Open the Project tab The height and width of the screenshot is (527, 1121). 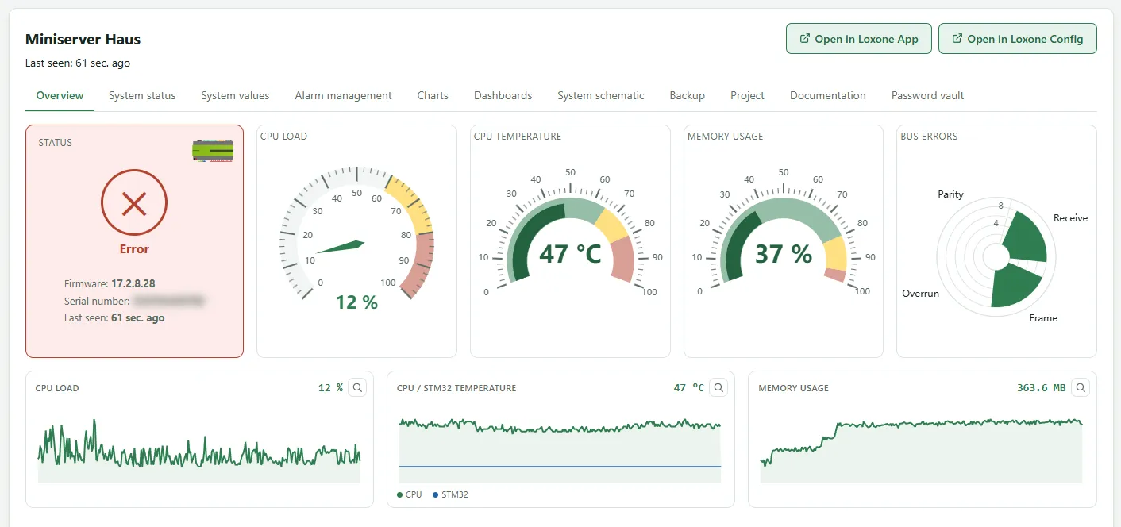click(x=747, y=95)
